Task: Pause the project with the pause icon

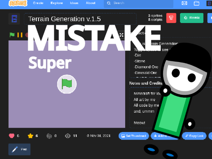Action: [20, 35]
